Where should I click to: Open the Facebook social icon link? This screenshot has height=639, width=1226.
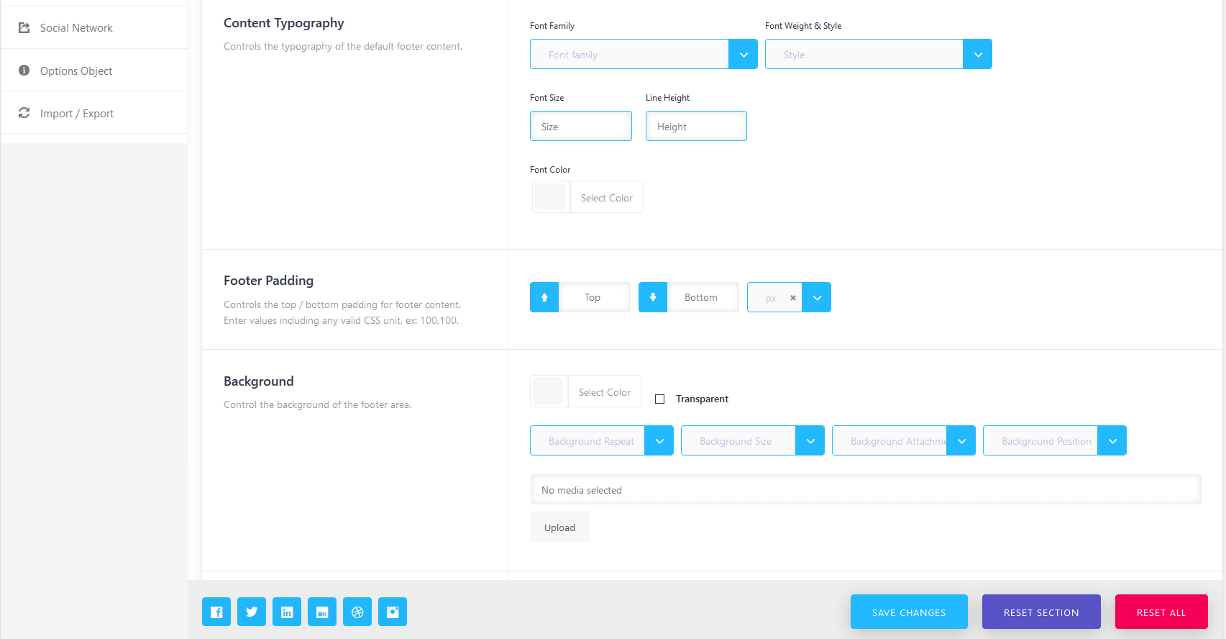216,612
